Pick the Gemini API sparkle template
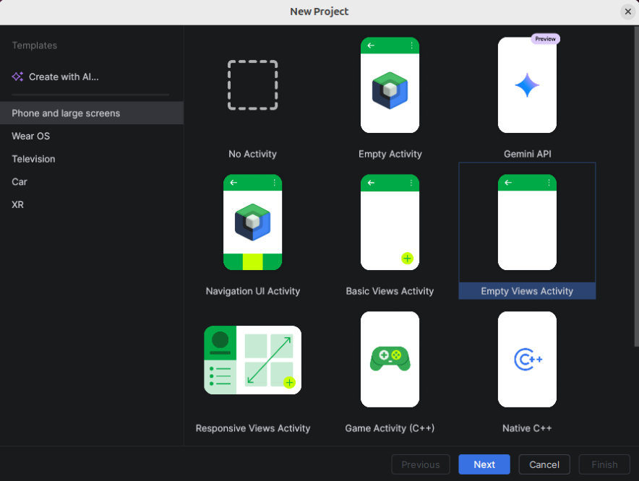Image resolution: width=639 pixels, height=481 pixels. point(527,85)
